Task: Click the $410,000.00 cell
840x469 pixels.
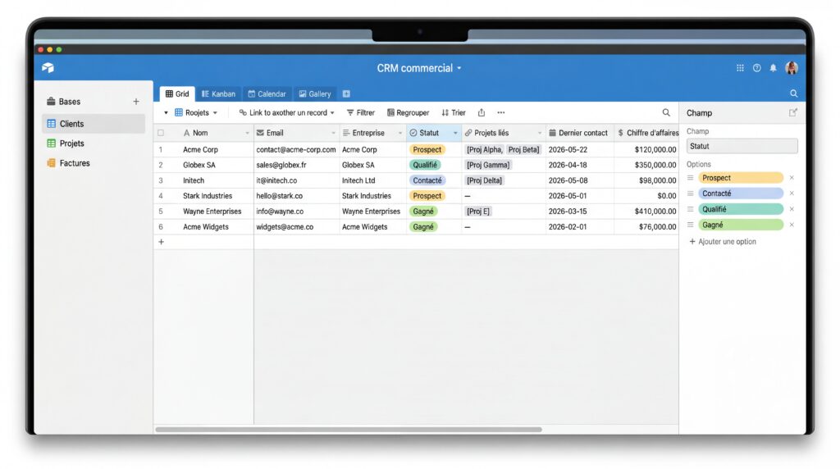Action: point(646,212)
